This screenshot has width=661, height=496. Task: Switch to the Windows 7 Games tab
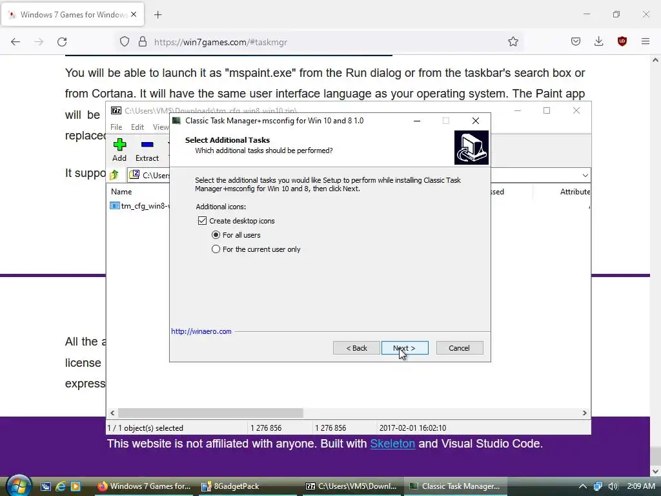point(72,15)
